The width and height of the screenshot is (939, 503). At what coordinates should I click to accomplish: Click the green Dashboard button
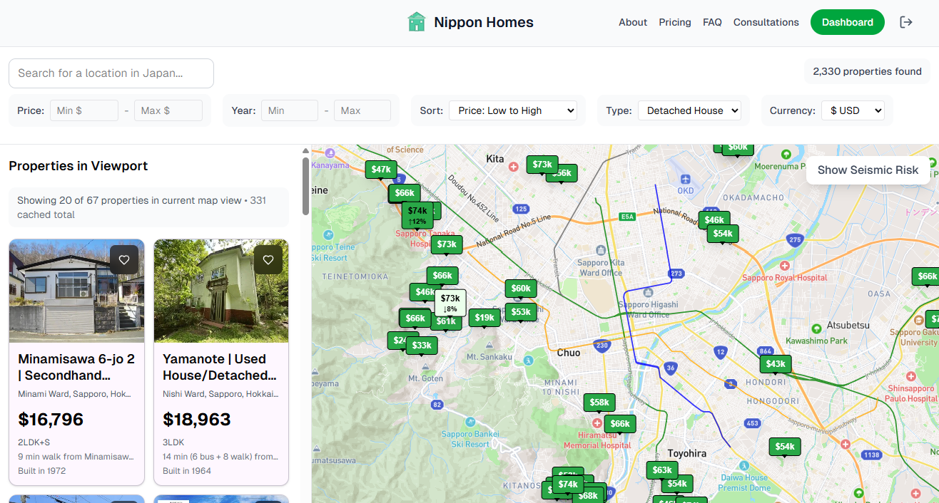[847, 22]
